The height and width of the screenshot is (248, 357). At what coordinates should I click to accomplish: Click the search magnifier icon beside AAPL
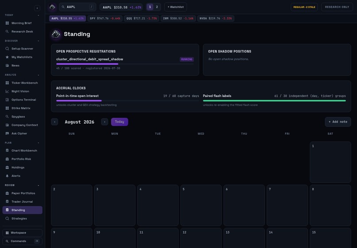point(63,7)
